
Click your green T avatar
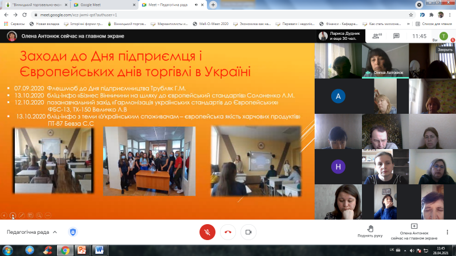pyautogui.click(x=443, y=36)
